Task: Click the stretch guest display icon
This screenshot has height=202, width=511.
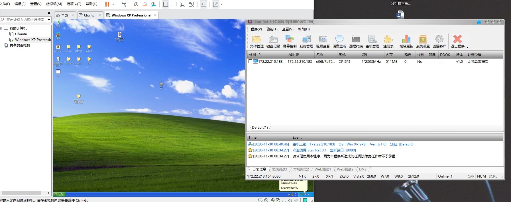Action: click(216, 4)
